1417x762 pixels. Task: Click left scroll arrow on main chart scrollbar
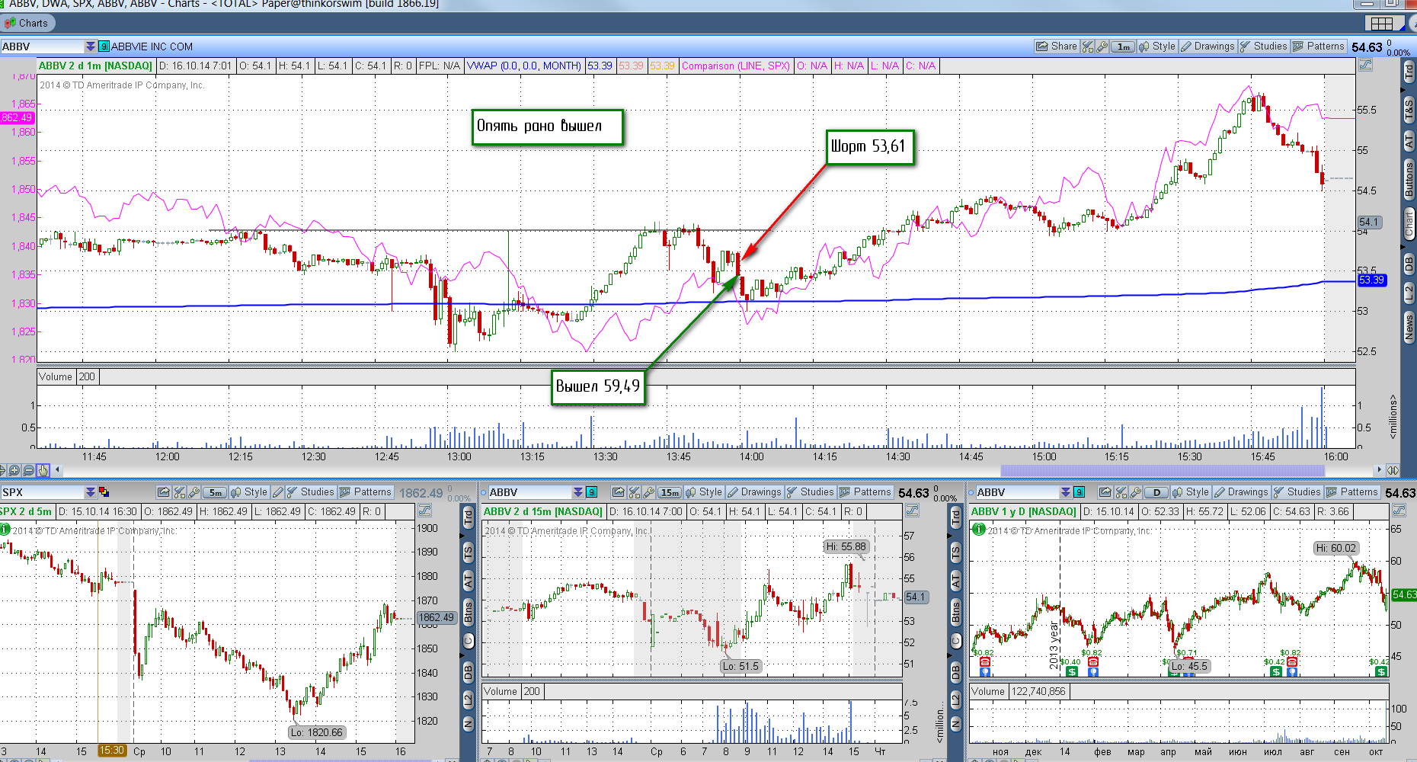57,469
